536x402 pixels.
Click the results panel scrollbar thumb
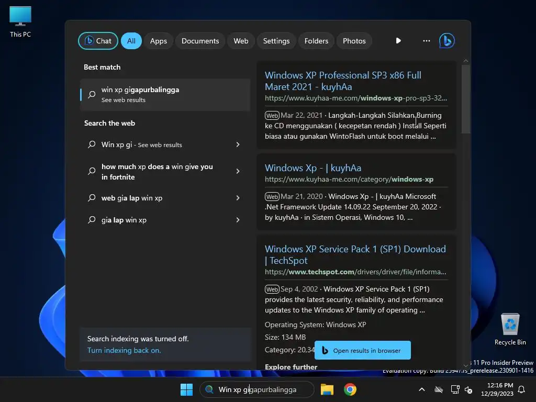[465, 99]
